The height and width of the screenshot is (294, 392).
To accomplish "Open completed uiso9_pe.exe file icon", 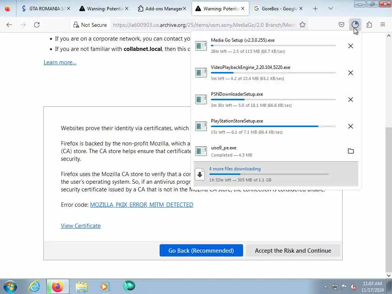I will tap(201, 151).
